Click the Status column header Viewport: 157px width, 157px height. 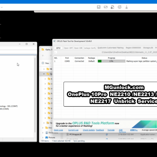click(x=144, y=58)
